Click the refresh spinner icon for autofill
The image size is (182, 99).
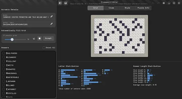point(34,38)
